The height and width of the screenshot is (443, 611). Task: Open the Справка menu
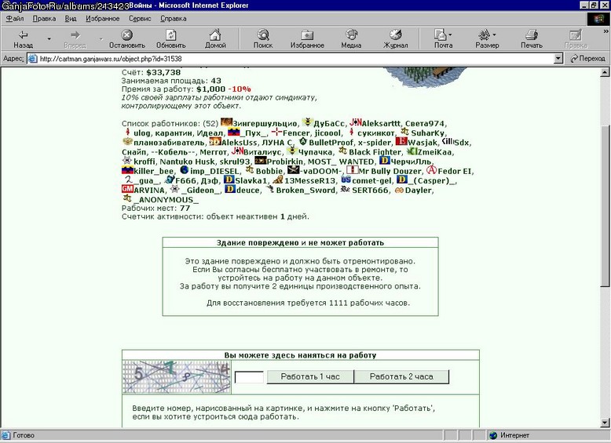tap(174, 18)
